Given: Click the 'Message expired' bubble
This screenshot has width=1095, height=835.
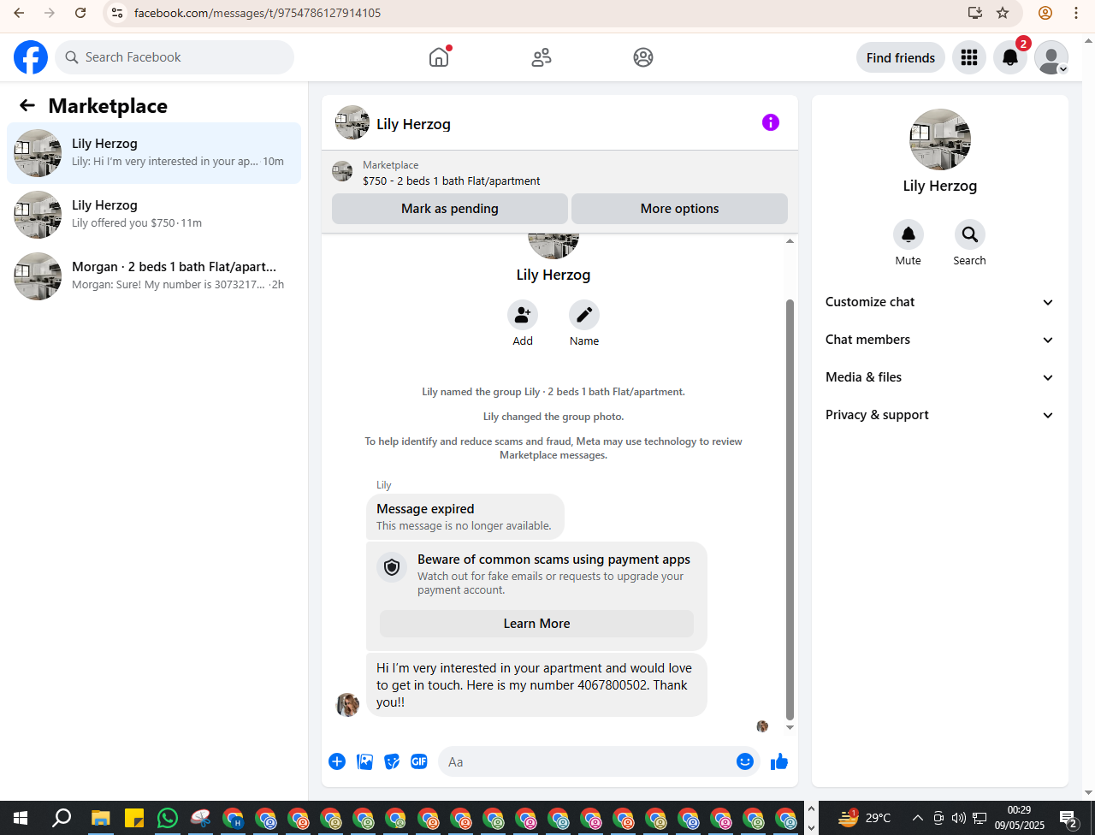Looking at the screenshot, I should click(465, 517).
